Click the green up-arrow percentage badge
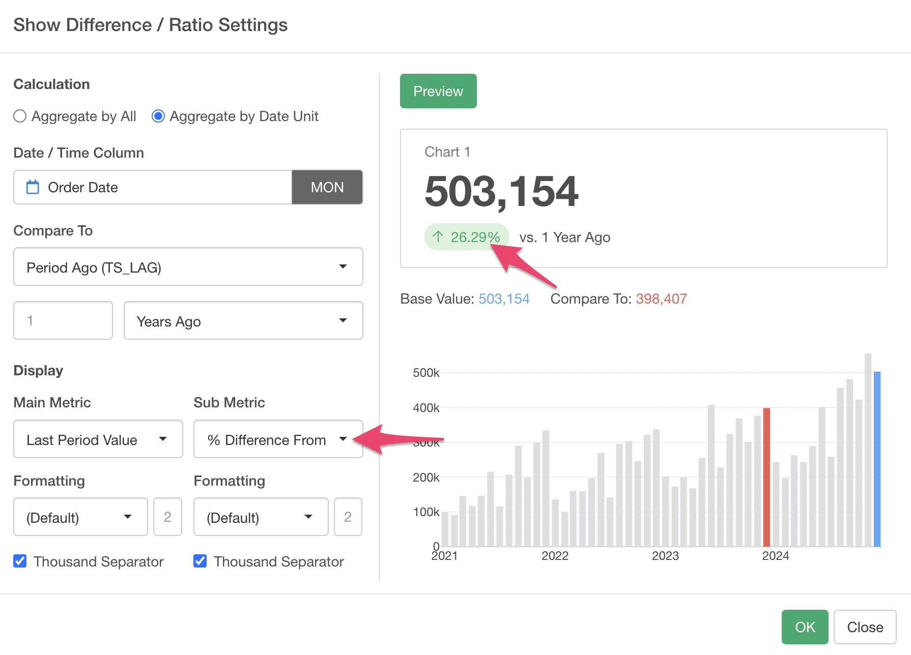The height and width of the screenshot is (655, 911). [x=466, y=237]
